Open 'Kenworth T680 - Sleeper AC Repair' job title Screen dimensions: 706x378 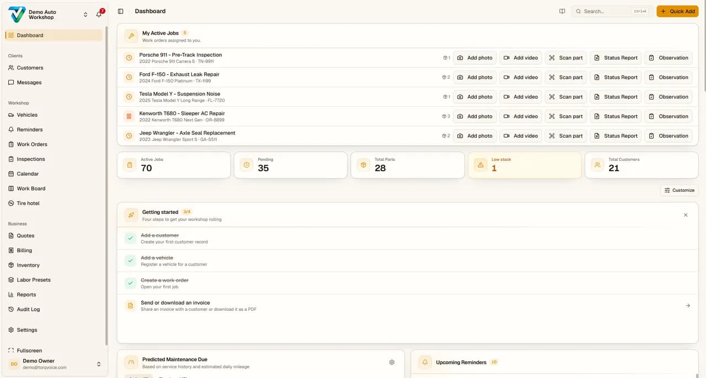click(x=182, y=114)
